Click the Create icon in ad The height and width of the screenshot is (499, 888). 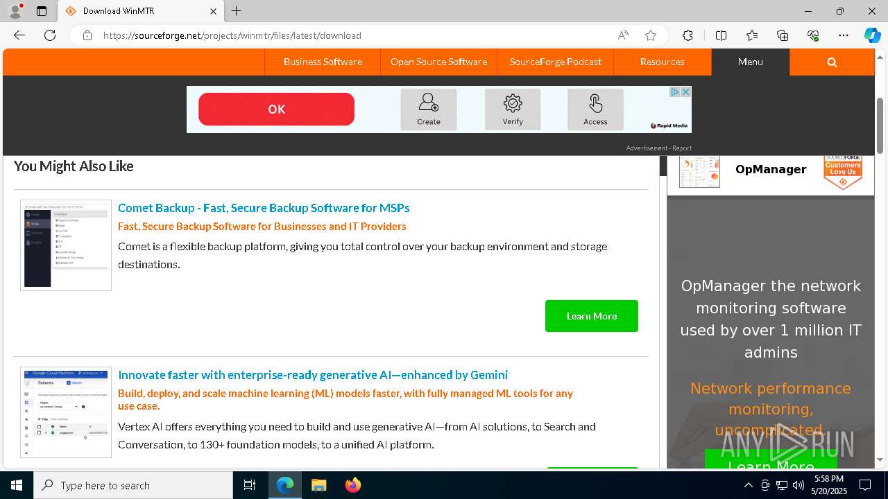click(x=429, y=110)
